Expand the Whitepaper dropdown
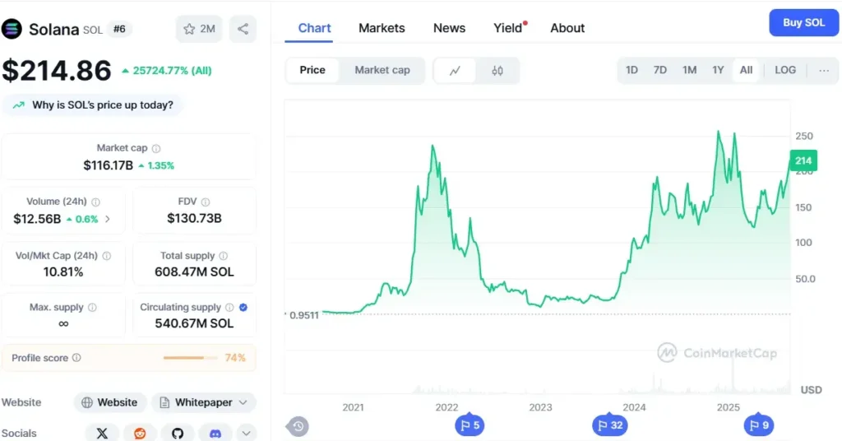842x441 pixels. 204,402
